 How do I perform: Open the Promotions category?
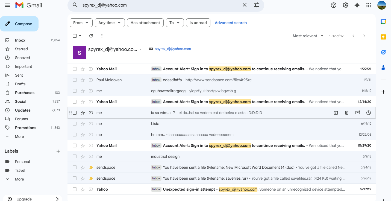click(x=25, y=128)
